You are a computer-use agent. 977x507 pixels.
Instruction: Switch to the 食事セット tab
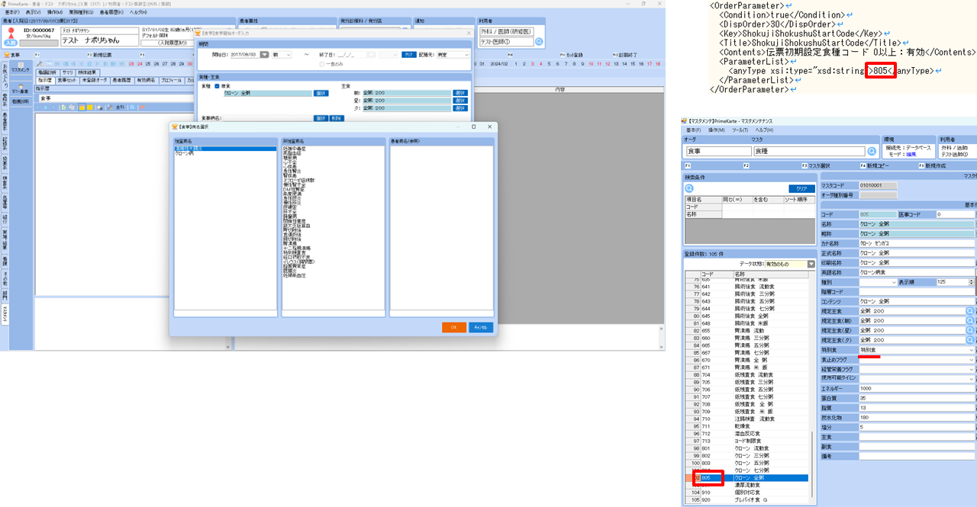(66, 80)
